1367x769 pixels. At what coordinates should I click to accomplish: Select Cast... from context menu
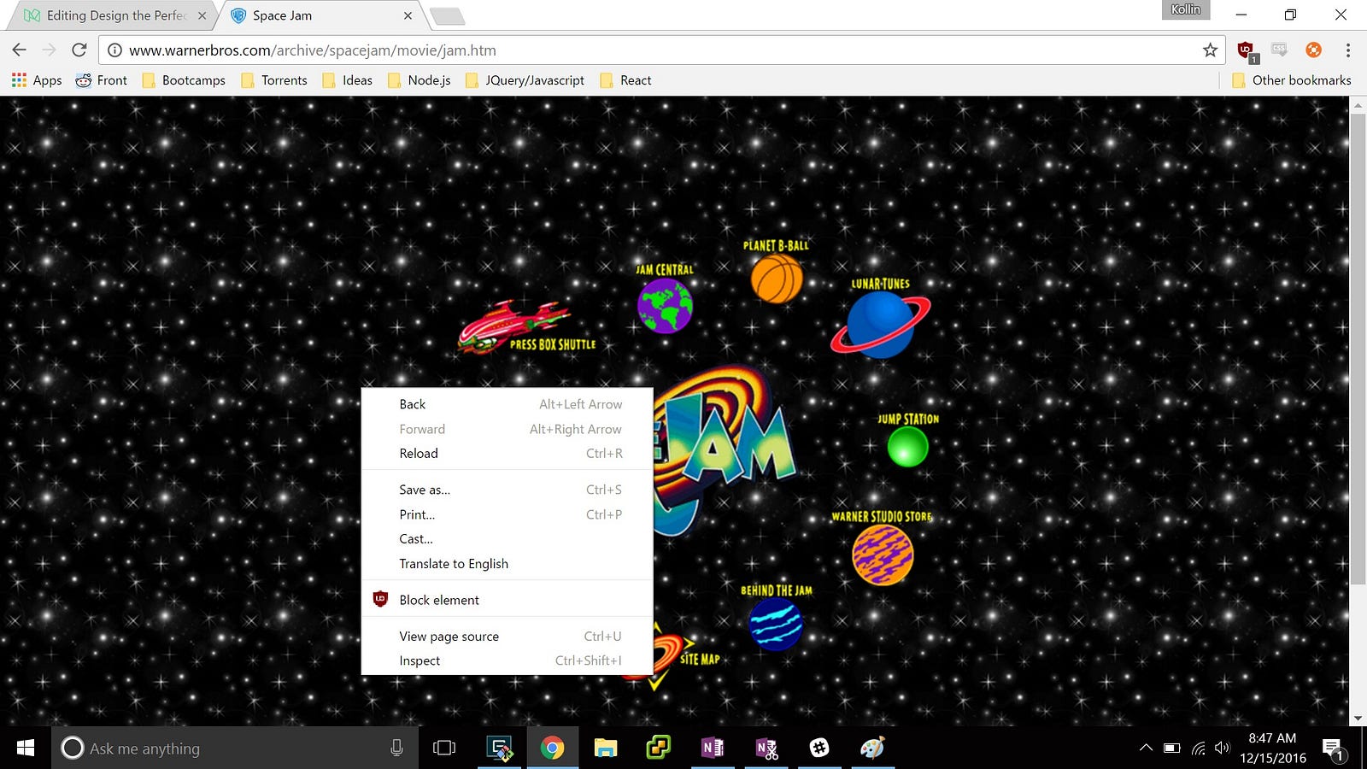[507, 539]
